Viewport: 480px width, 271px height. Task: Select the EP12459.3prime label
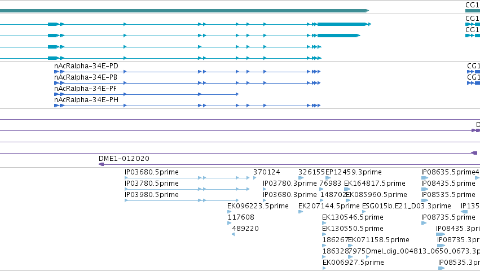point(354,172)
